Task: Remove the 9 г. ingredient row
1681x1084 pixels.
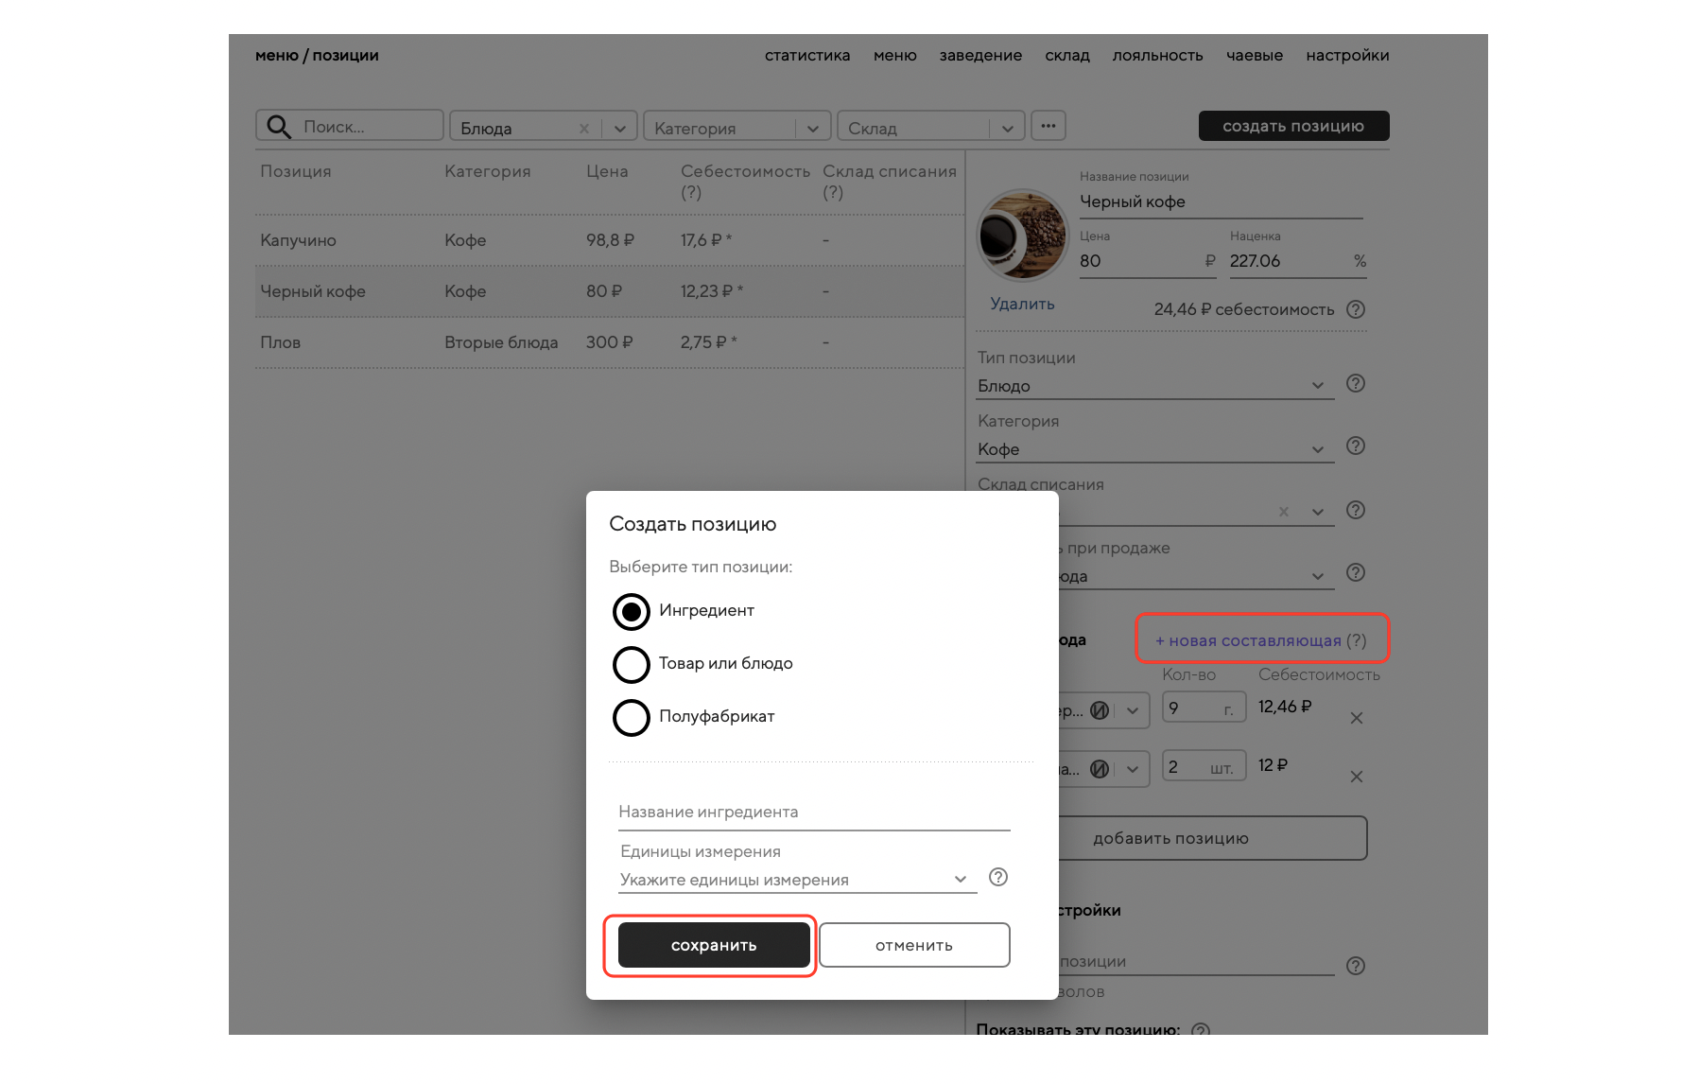Action: 1356,718
